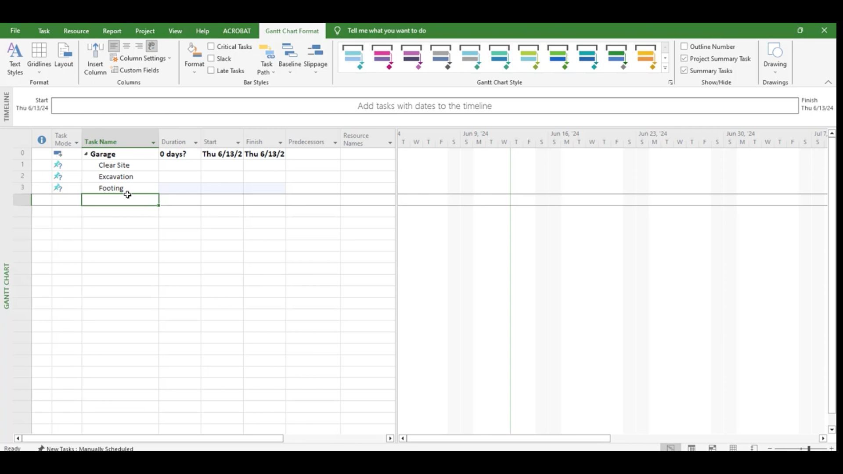Enable the Critical Tasks checkbox
This screenshot has width=843, height=474.
[x=211, y=47]
